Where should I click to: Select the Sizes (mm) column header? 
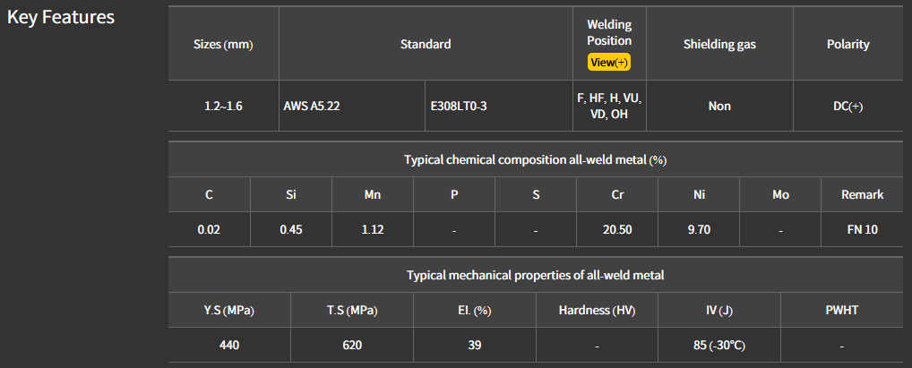pyautogui.click(x=223, y=44)
